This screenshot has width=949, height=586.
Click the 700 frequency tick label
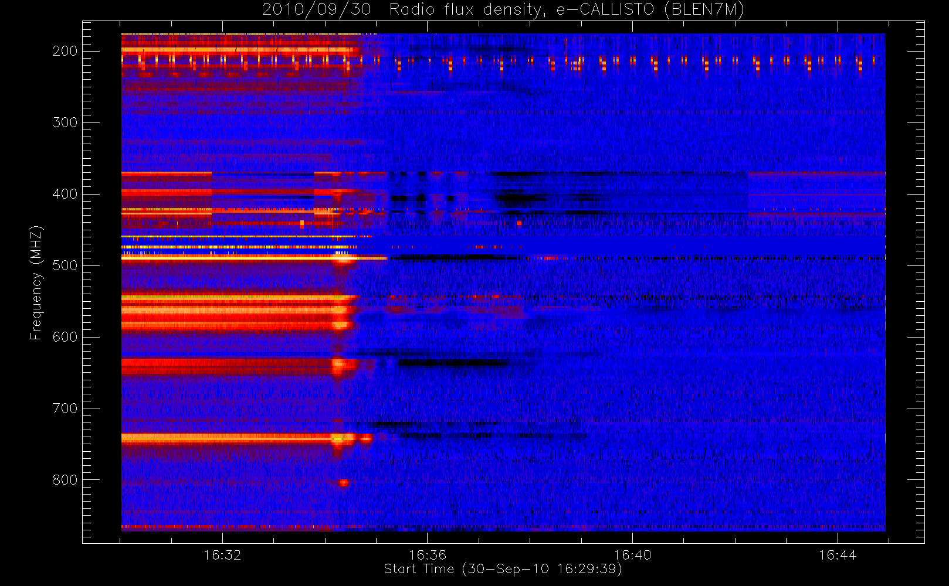65,408
